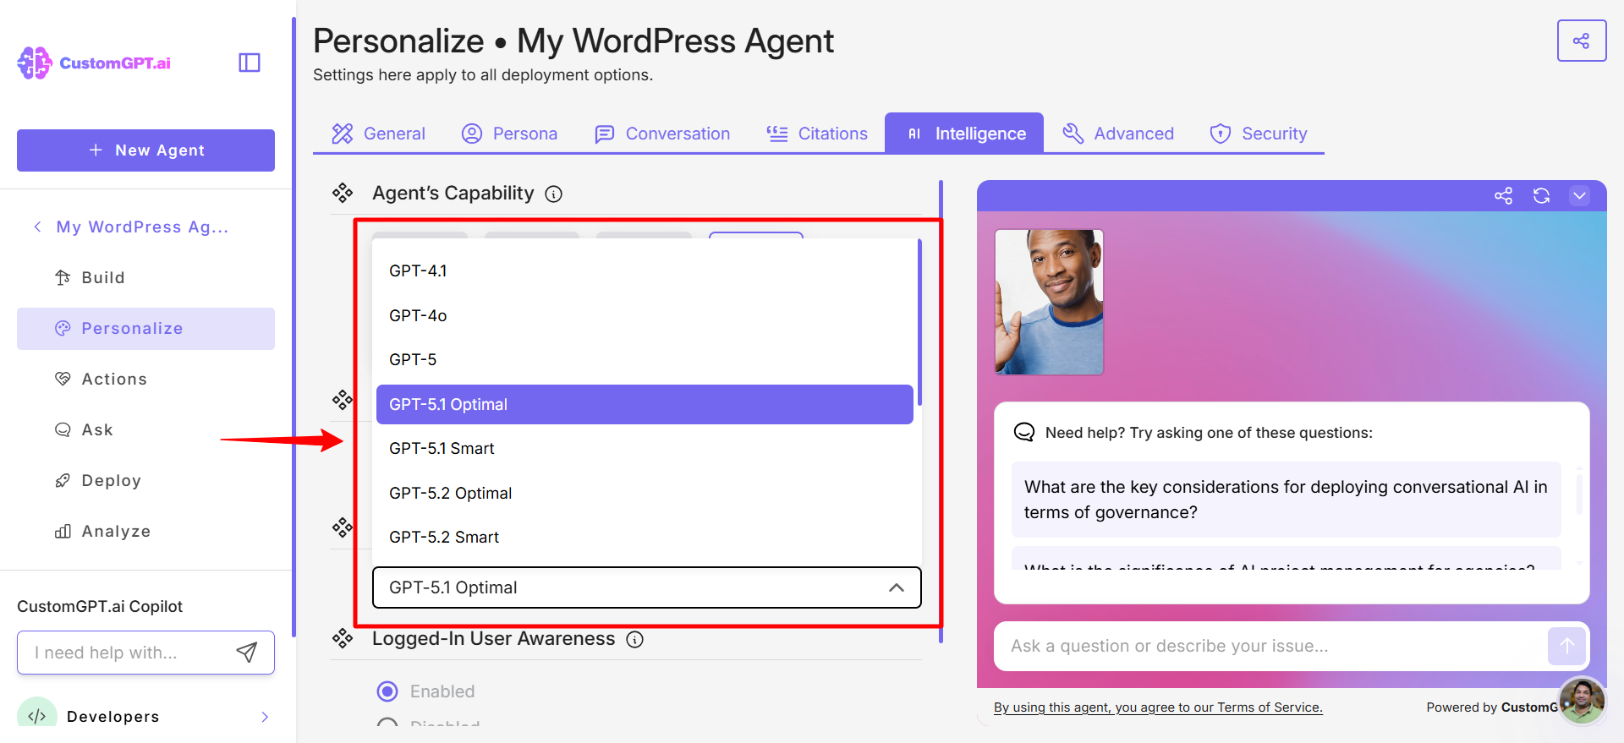Select highlighted GPT-5.1 Optimal option

pos(645,404)
